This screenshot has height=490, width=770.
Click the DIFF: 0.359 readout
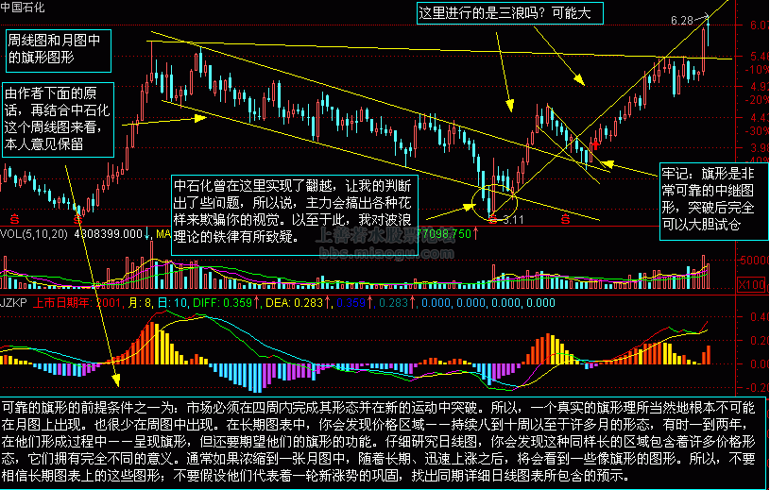pyautogui.click(x=222, y=303)
